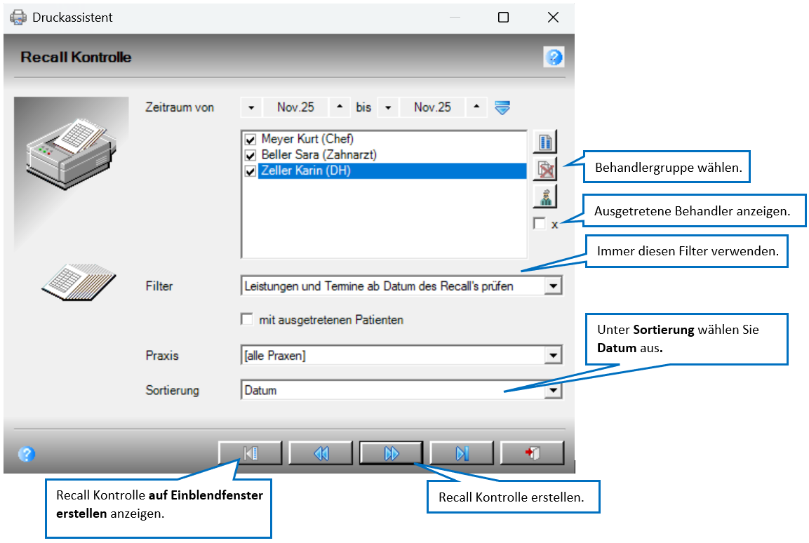Screen dimensions: 809x543
Task: Click the select all practitioners icon
Action: [545, 142]
